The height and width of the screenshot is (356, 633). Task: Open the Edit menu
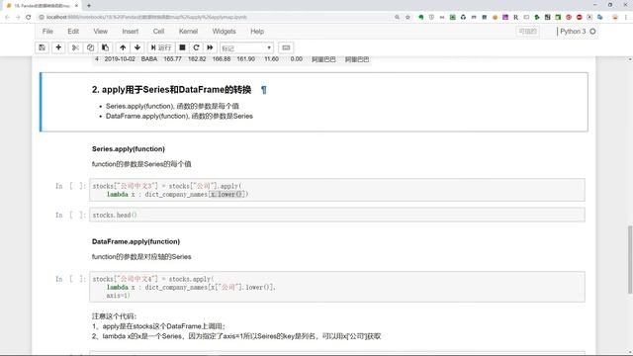73,31
